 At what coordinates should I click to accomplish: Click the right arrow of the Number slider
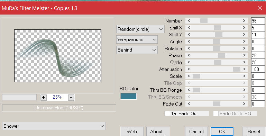point(244,21)
